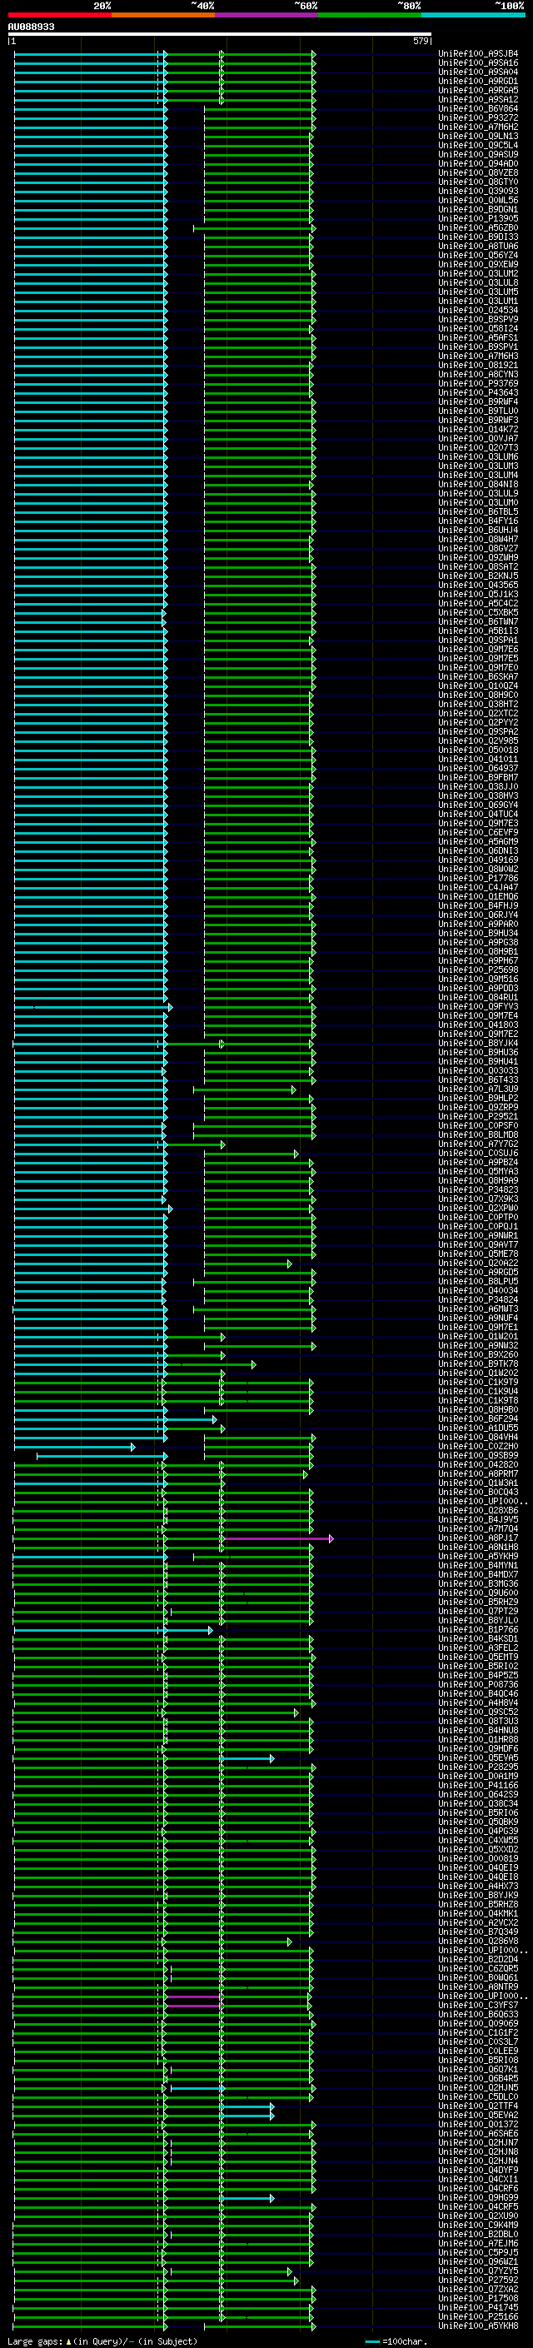Select the UniRef100_B9X260 label

point(478,1354)
